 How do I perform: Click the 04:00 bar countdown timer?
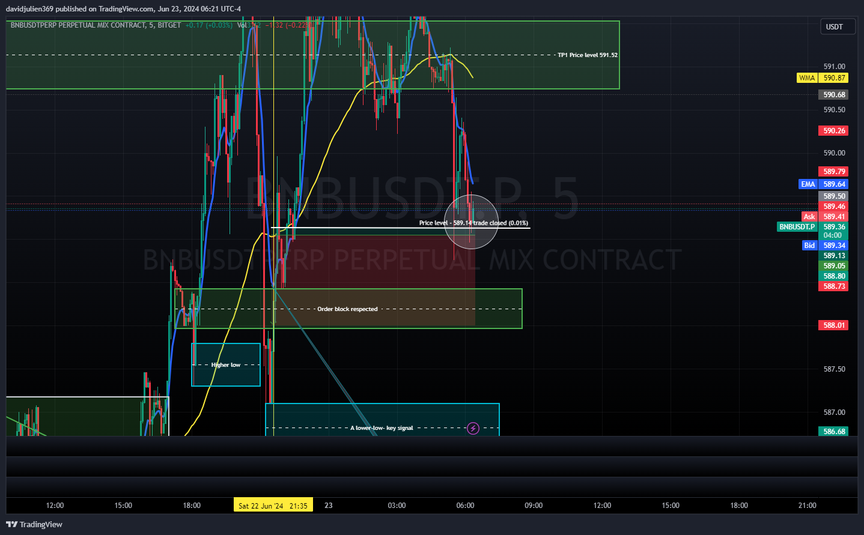(833, 235)
